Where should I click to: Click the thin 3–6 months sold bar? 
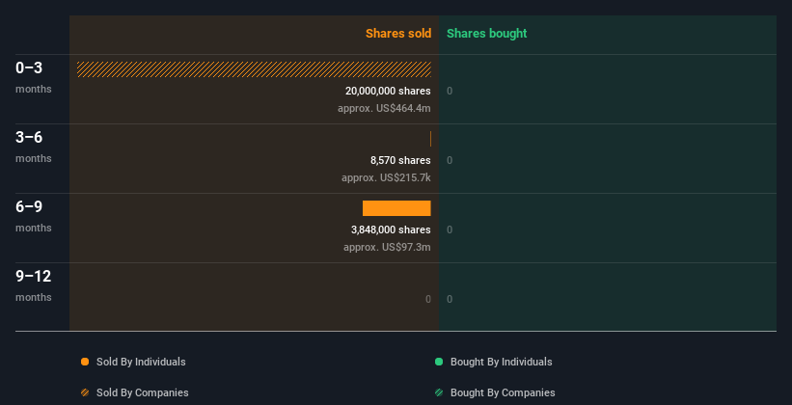[430, 139]
